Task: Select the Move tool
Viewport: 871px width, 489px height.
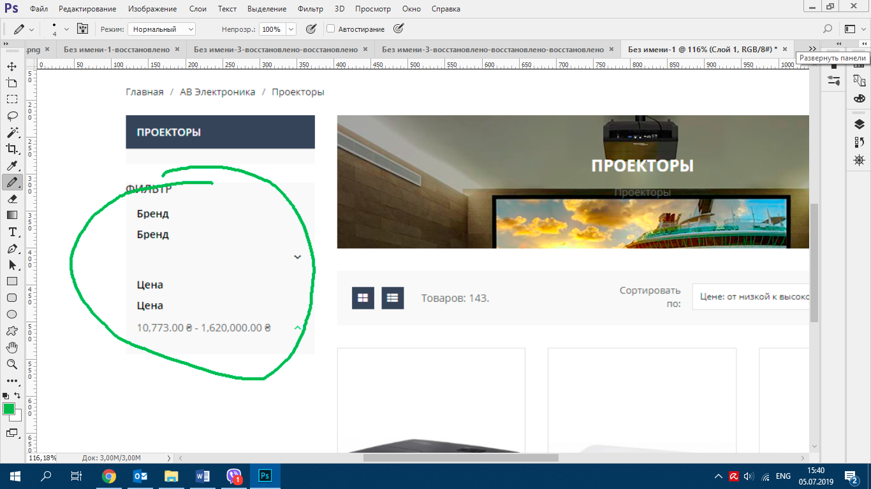Action: pos(11,66)
